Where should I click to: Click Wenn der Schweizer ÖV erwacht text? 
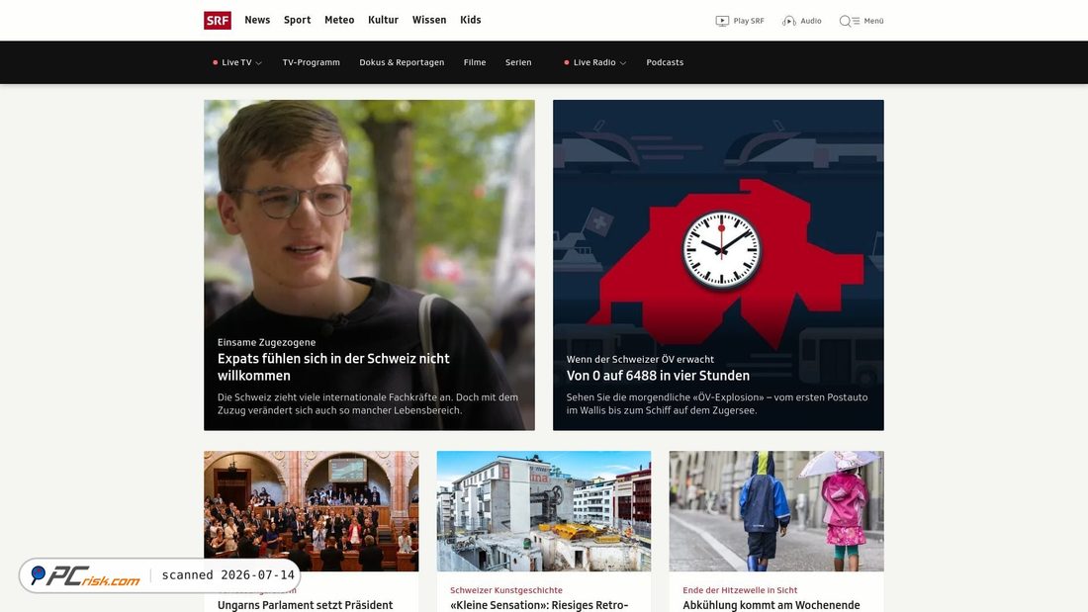coord(640,360)
